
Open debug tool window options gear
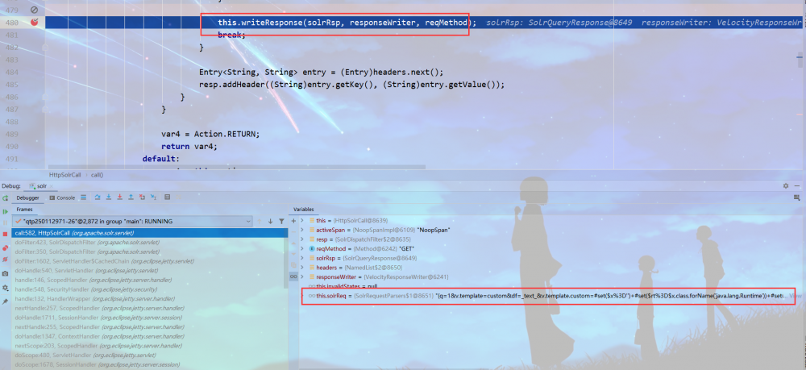click(x=785, y=185)
